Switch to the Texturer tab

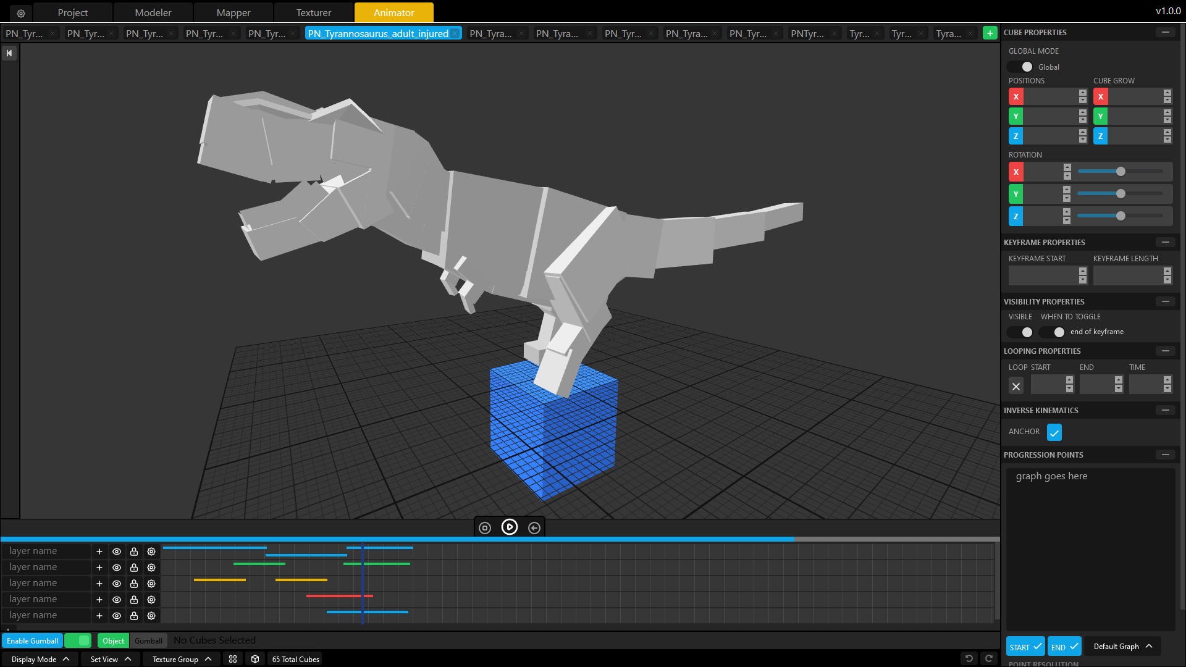click(x=313, y=12)
